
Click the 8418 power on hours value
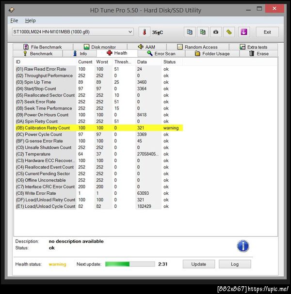(142, 115)
